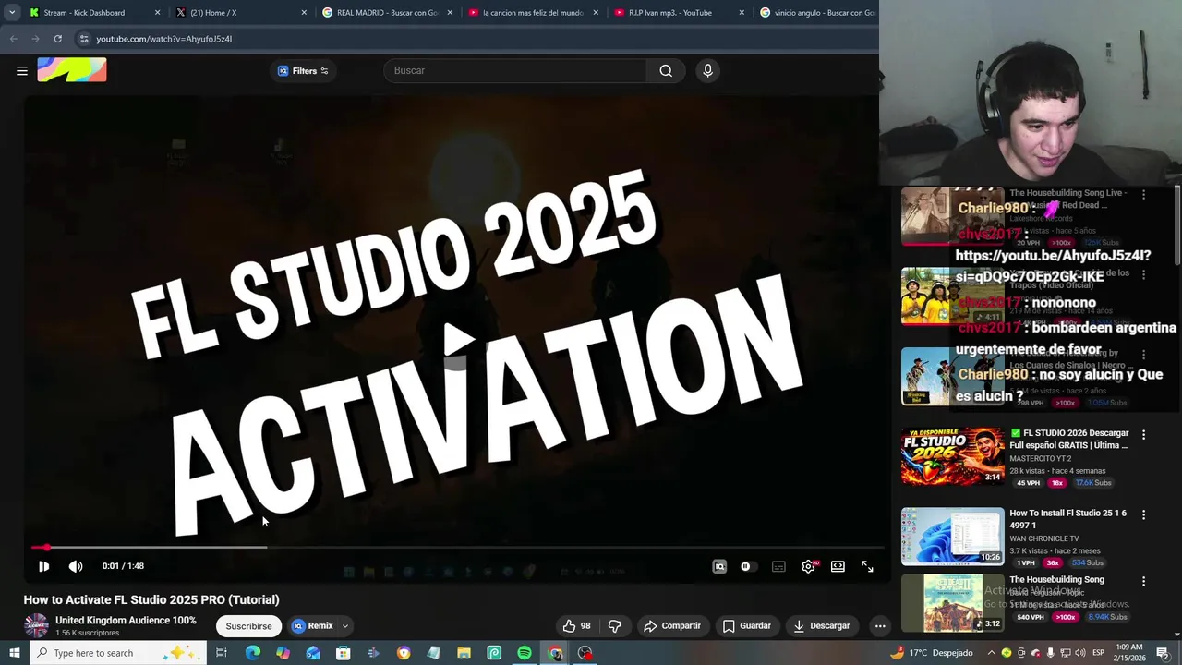Click the scrollbar down arrow in the sidebar

1176,635
